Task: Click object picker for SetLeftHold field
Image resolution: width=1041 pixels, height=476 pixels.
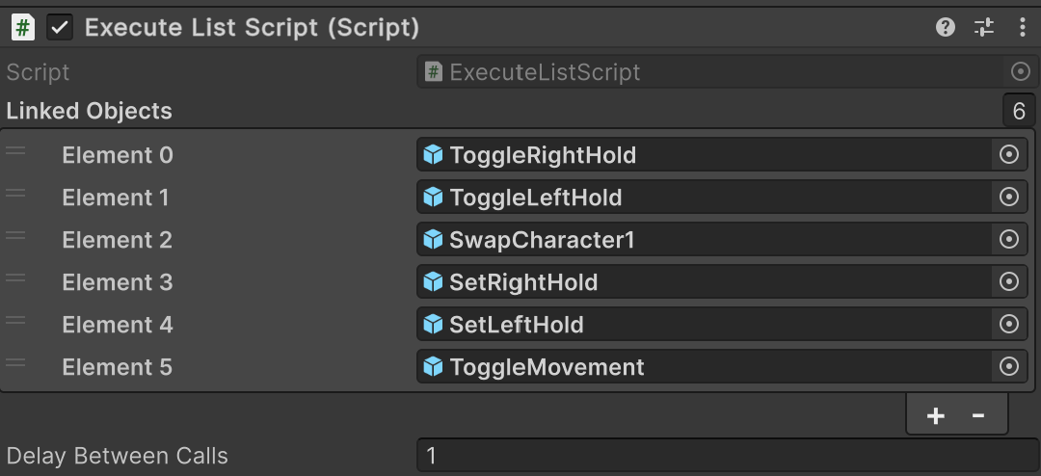Action: tap(1009, 325)
